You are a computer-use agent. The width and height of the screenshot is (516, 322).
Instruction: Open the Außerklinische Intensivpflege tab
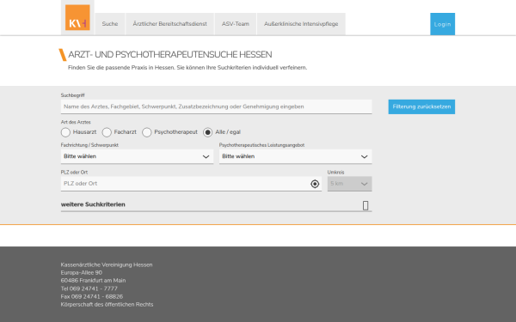pyautogui.click(x=301, y=24)
